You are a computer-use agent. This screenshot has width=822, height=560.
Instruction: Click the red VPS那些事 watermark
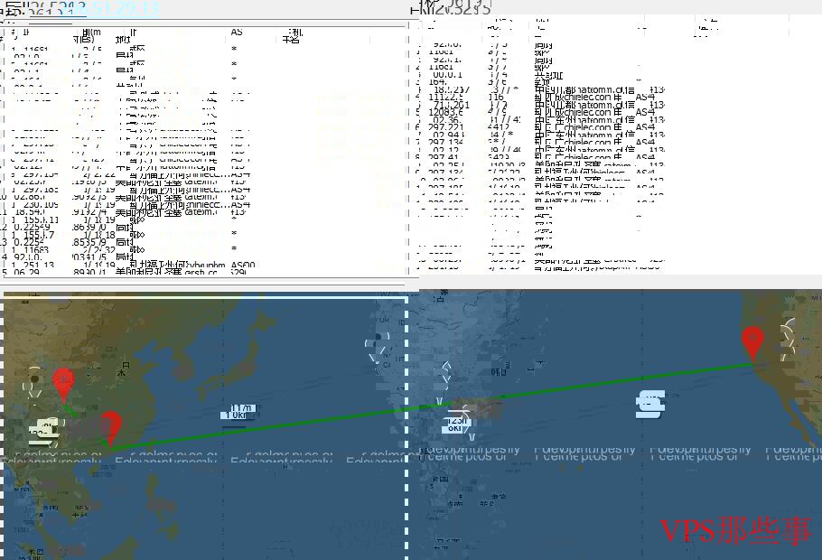pos(735,531)
